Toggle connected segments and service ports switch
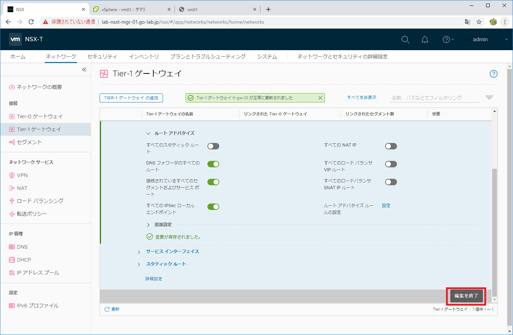Screen dimensions: 513x335 pos(213,182)
